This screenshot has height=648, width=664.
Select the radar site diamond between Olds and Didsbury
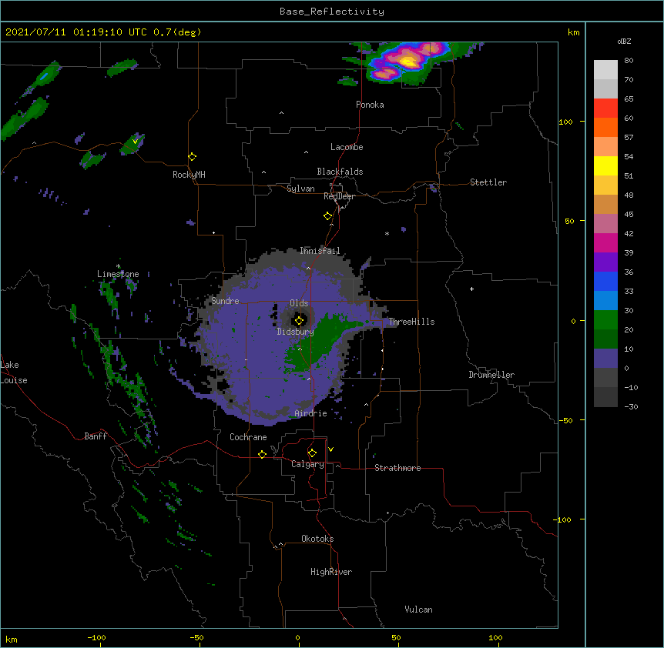(299, 321)
